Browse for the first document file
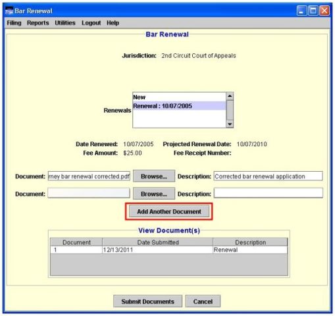The width and height of the screenshot is (335, 316). pos(154,176)
